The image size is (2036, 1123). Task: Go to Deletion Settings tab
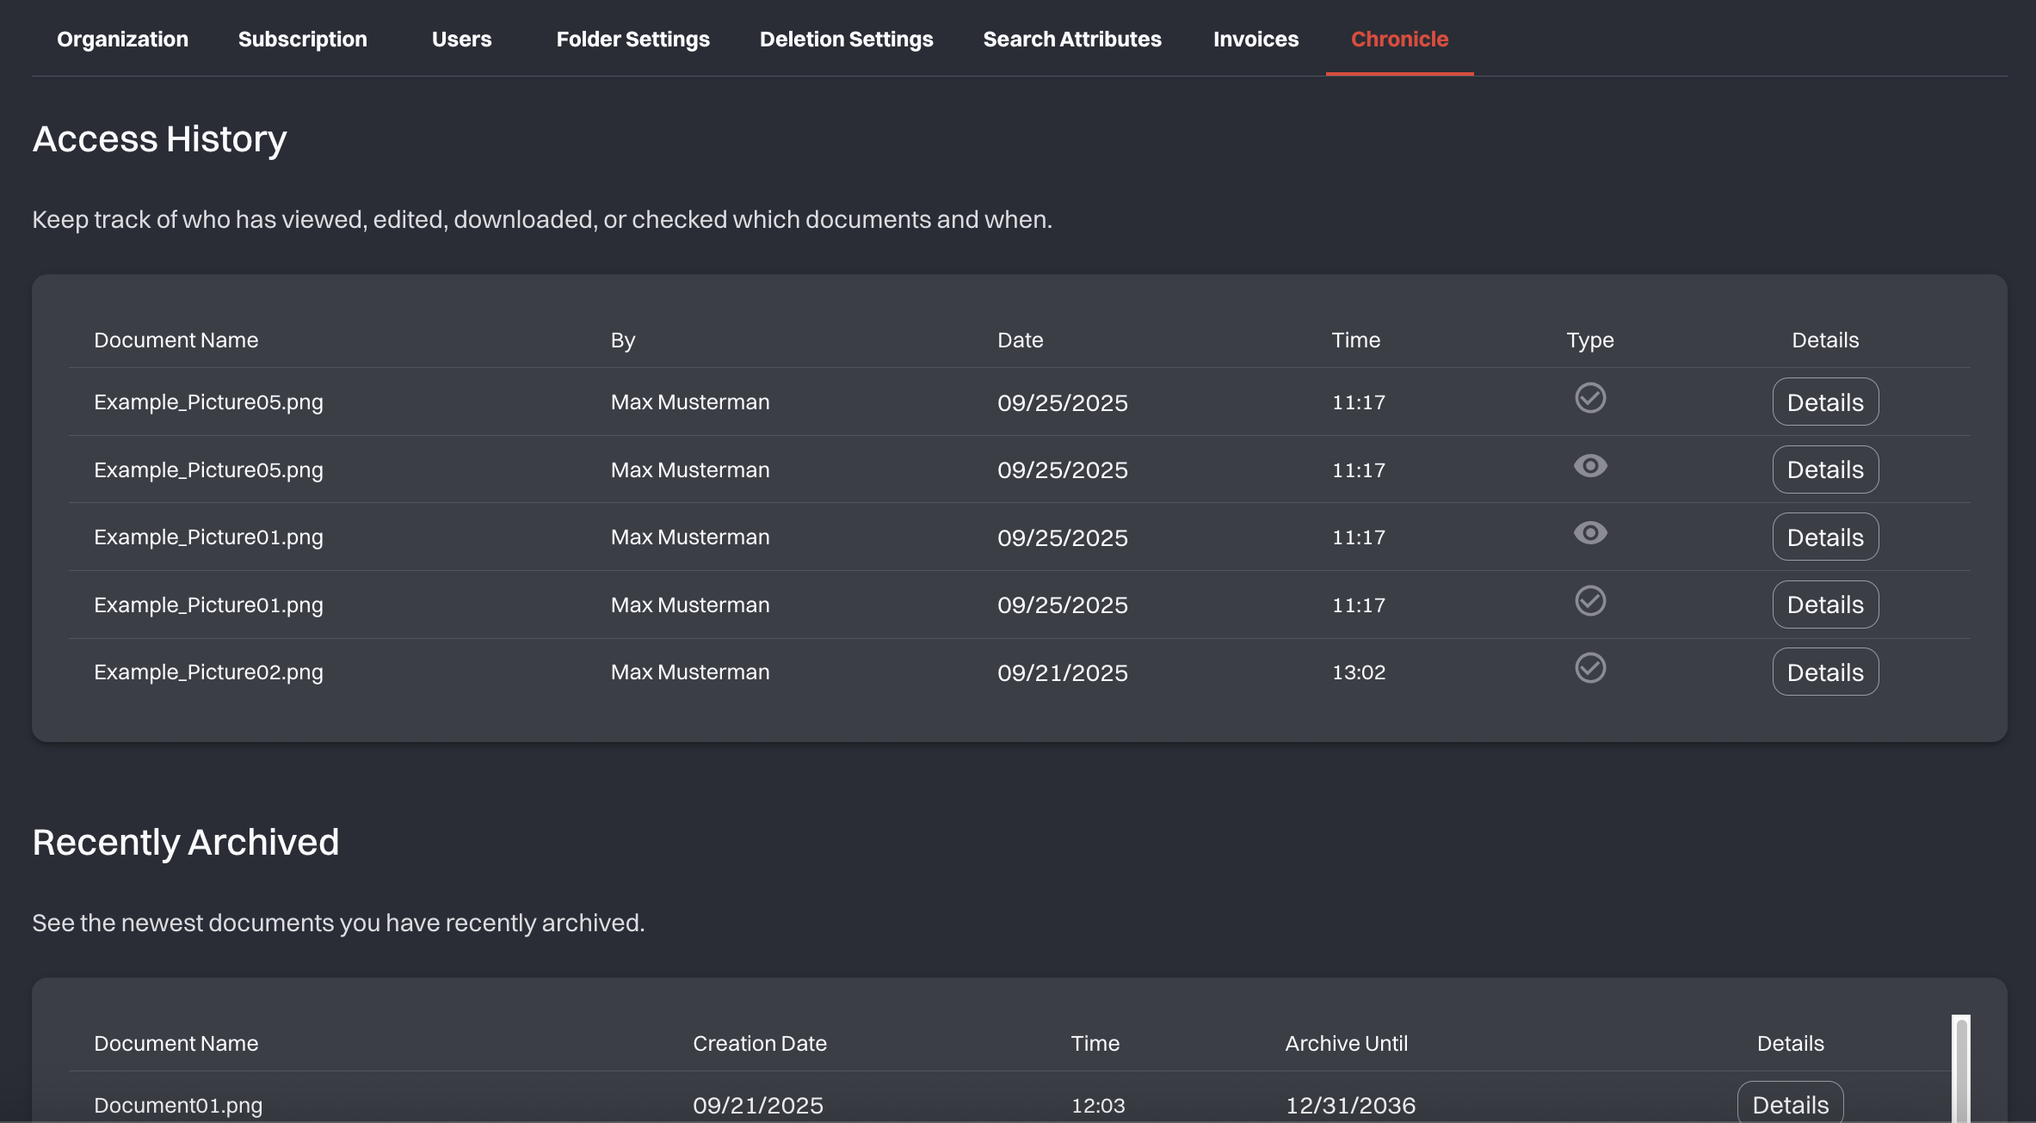(x=845, y=40)
